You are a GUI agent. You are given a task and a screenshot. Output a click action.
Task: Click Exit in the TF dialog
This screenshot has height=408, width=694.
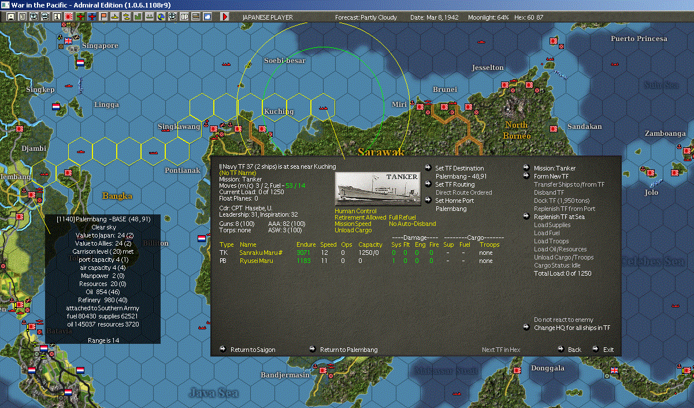coord(608,350)
